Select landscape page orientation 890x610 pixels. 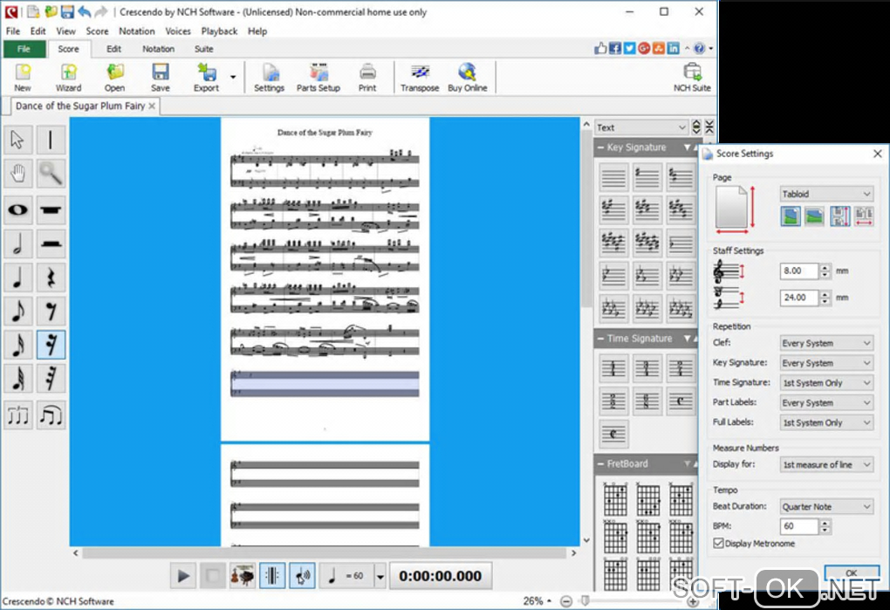tap(814, 216)
